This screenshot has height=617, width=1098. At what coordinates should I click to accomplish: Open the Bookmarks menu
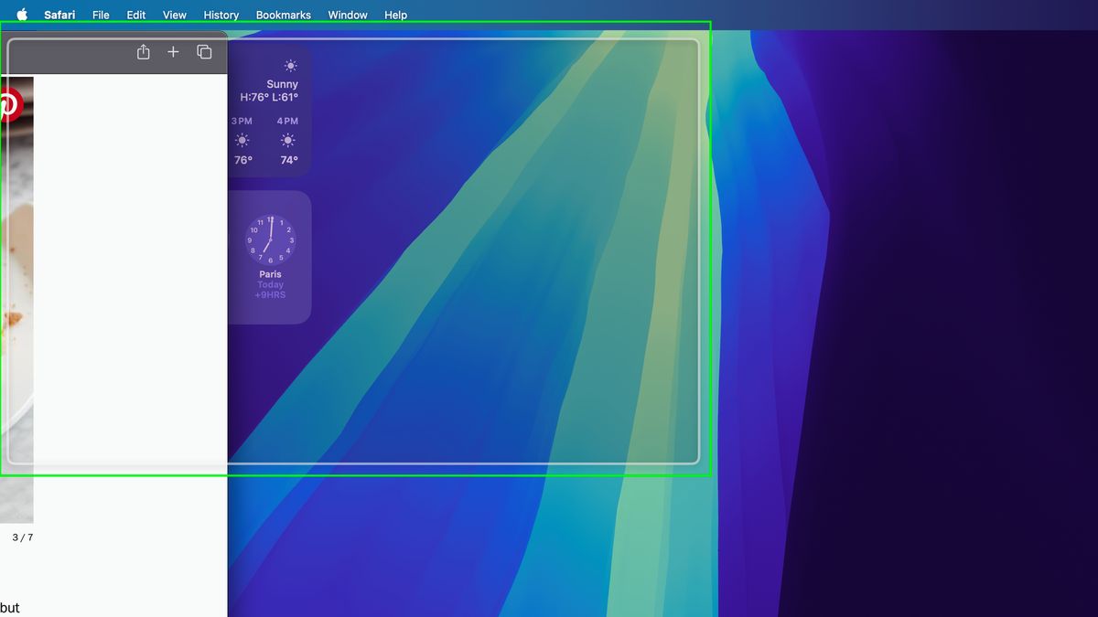(x=284, y=14)
